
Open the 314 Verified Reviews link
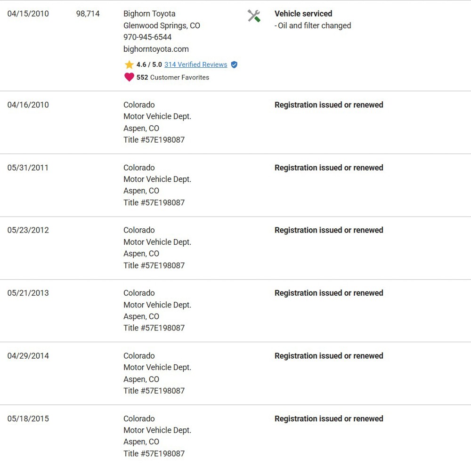pos(195,64)
